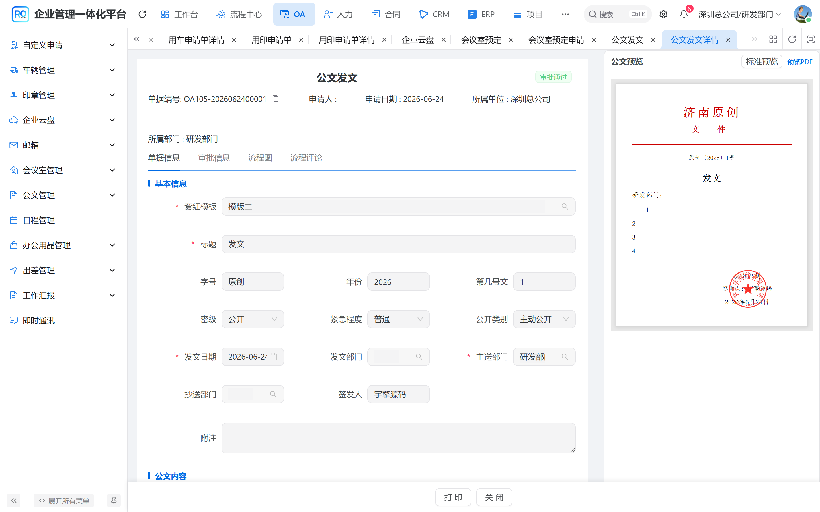Open the tab grid layout icon

point(773,40)
